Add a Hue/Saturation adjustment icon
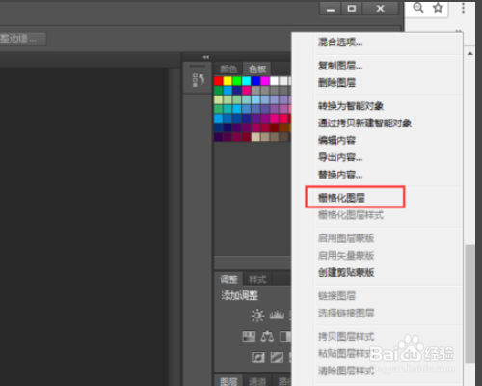Image resolution: width=482 pixels, height=386 pixels. (x=249, y=337)
